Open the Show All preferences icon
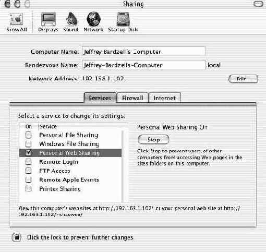266x252 pixels. click(x=16, y=19)
